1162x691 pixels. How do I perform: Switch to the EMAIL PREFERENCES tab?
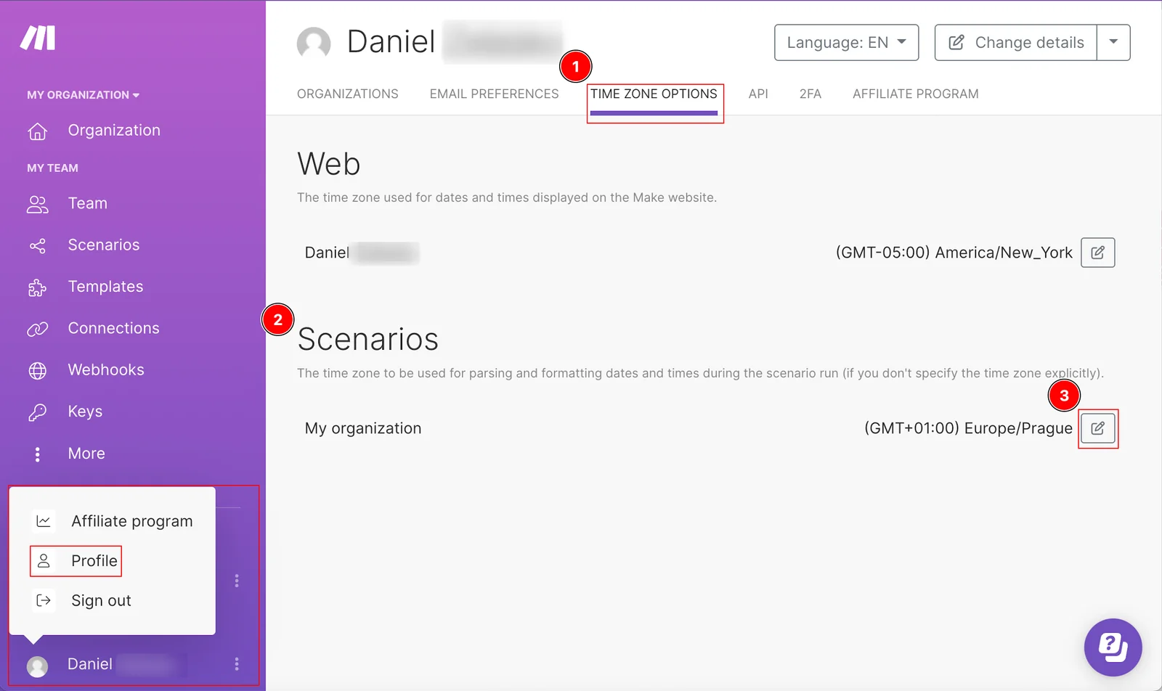494,94
